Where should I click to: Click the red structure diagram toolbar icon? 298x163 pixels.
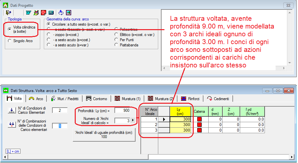click(x=43, y=13)
